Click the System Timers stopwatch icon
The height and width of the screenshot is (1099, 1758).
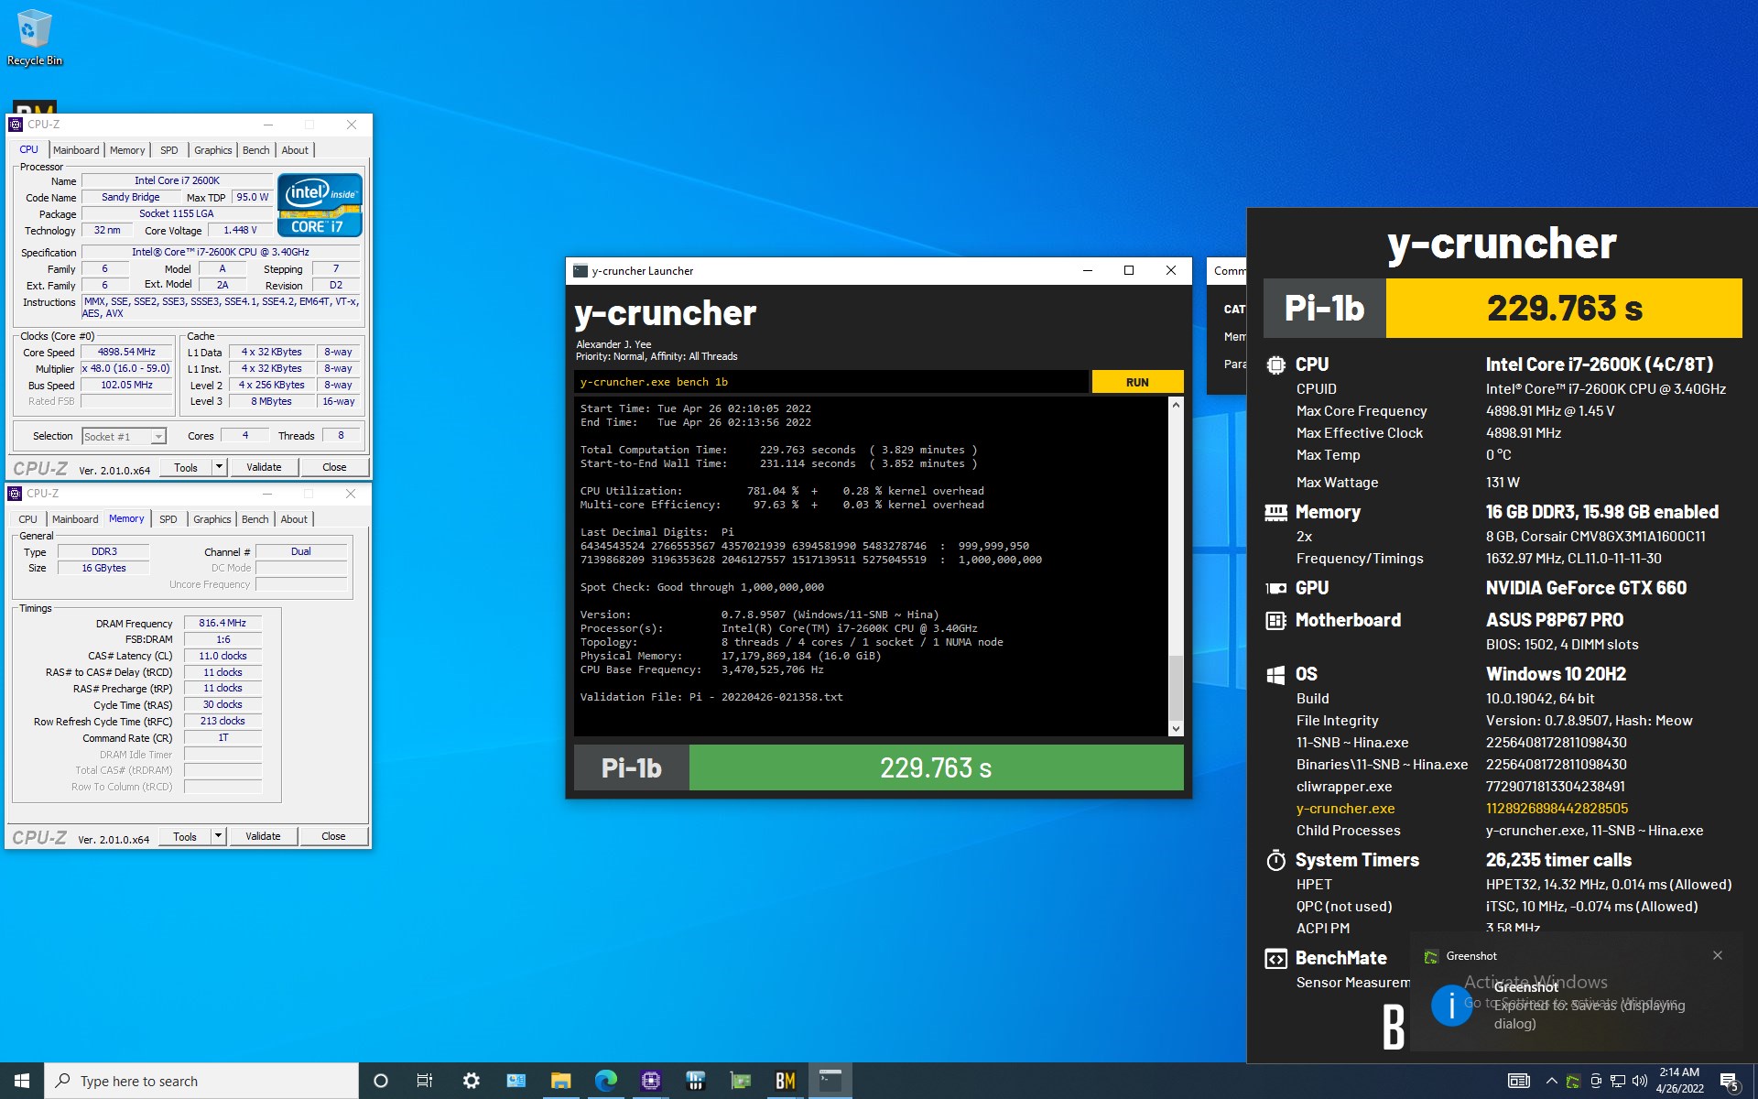(1275, 860)
